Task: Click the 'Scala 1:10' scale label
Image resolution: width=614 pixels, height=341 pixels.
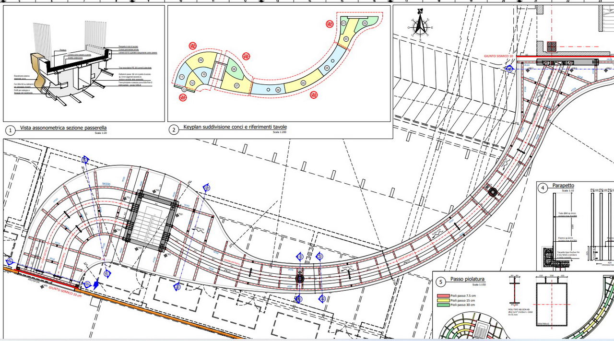Action: click(568, 190)
